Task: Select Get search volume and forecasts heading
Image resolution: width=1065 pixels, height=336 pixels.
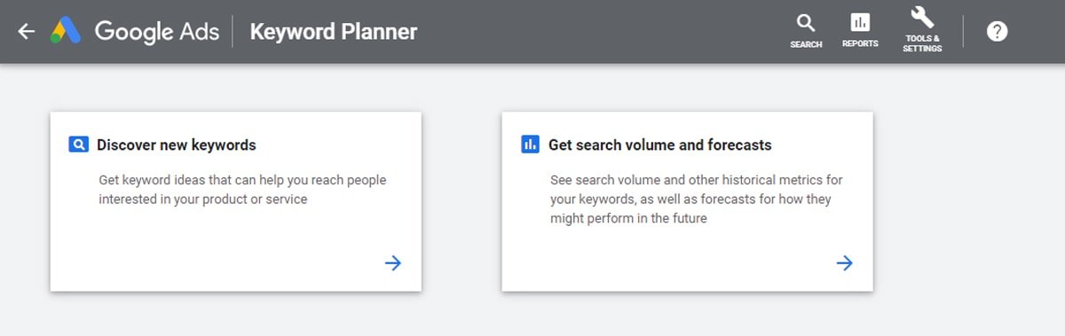Action: [x=660, y=145]
